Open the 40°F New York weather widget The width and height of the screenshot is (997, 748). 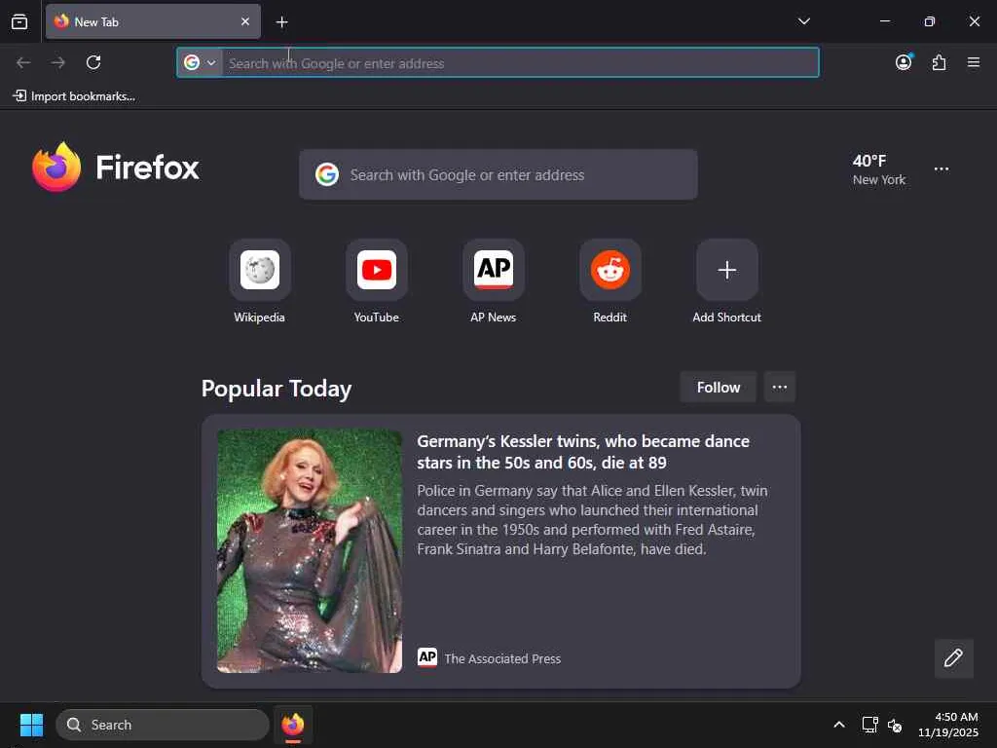(879, 169)
